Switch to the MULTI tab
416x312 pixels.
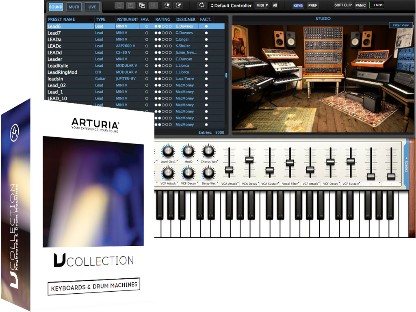pyautogui.click(x=74, y=7)
